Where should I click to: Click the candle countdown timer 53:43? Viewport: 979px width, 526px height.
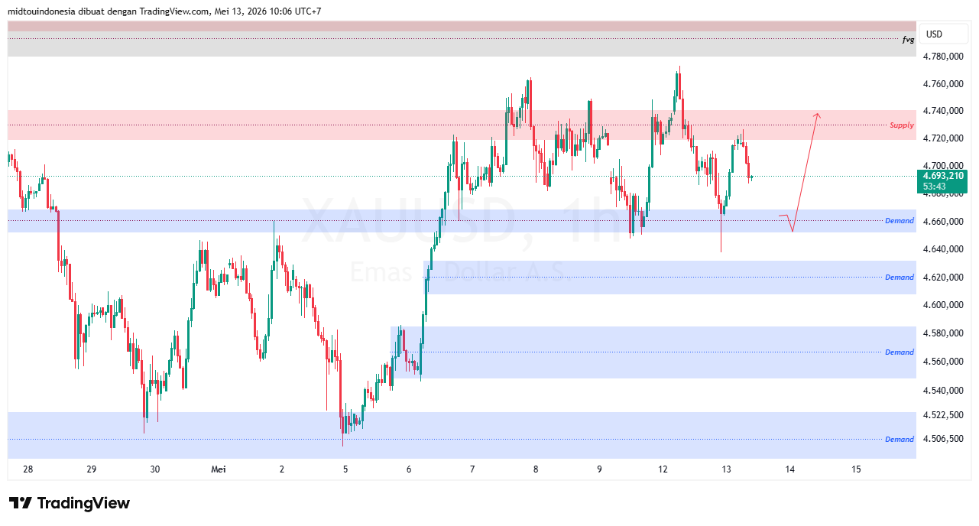click(934, 187)
